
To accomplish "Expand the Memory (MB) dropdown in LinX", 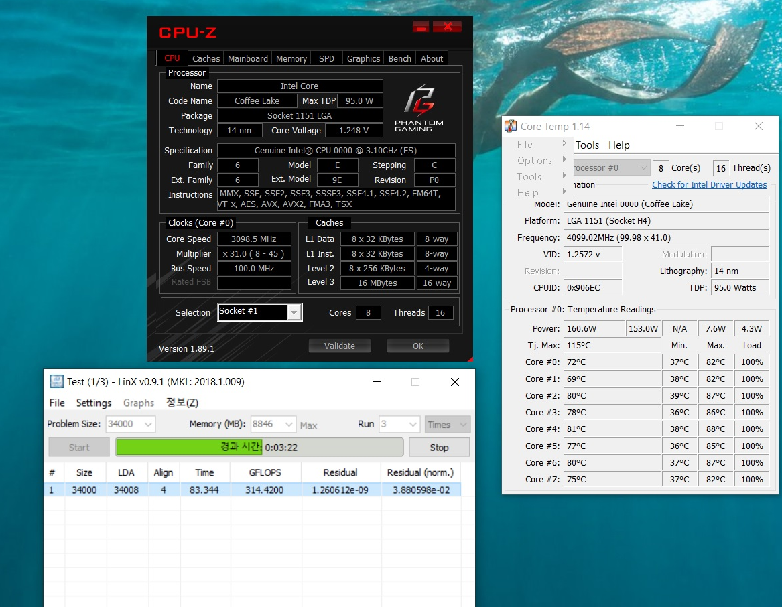I will [289, 425].
